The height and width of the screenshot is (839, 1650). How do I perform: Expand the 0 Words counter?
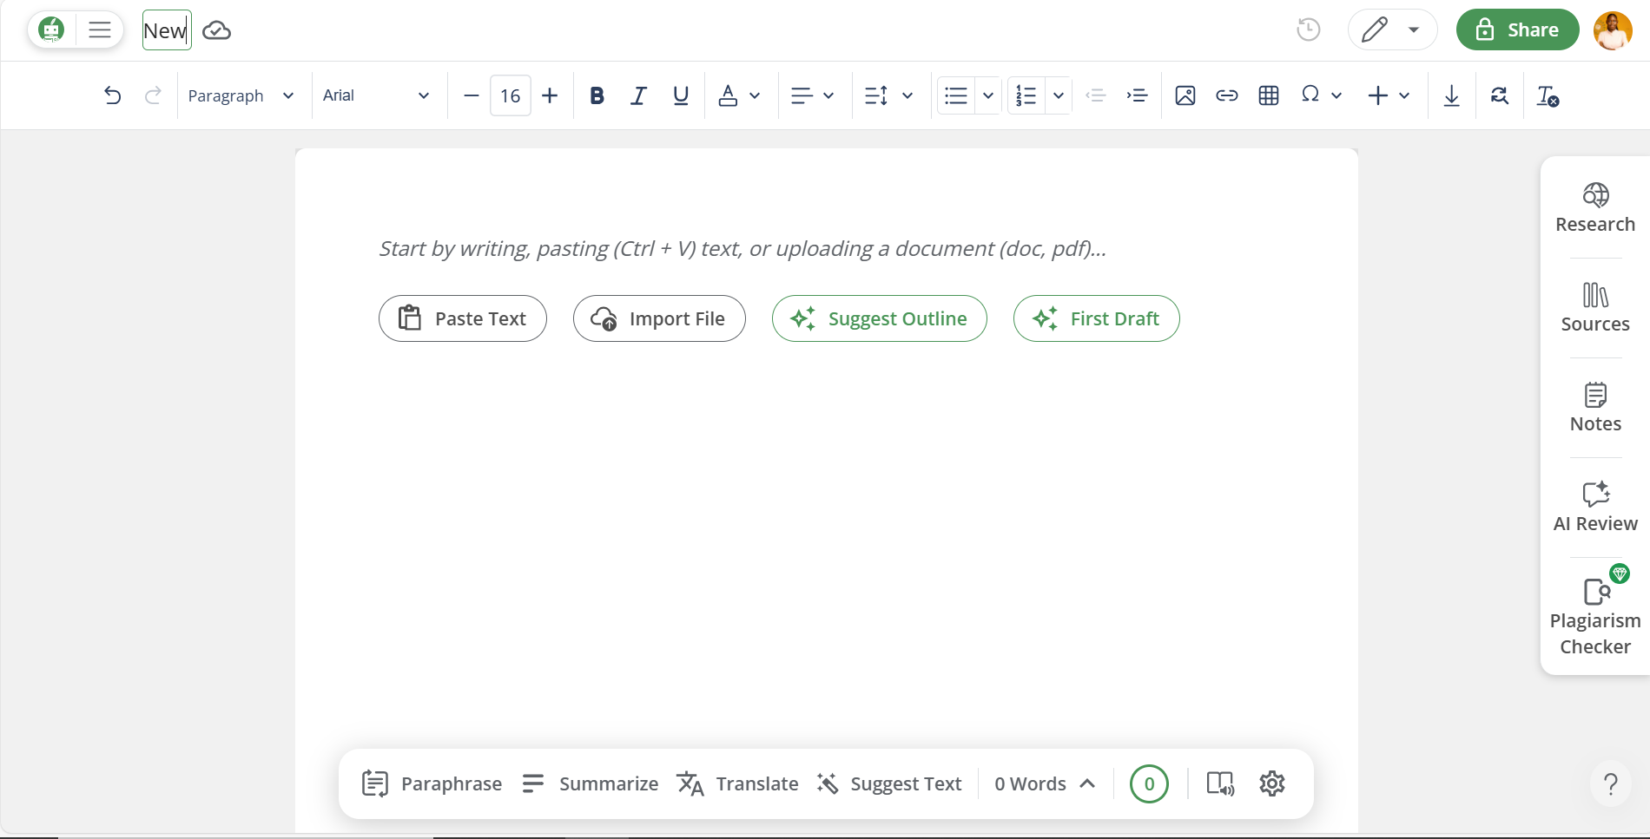1045,783
